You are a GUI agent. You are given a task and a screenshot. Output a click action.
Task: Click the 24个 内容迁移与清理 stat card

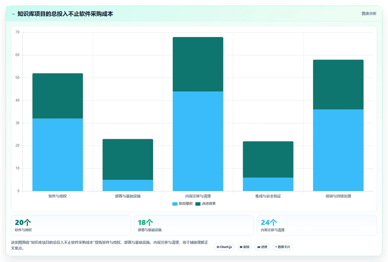click(x=317, y=225)
